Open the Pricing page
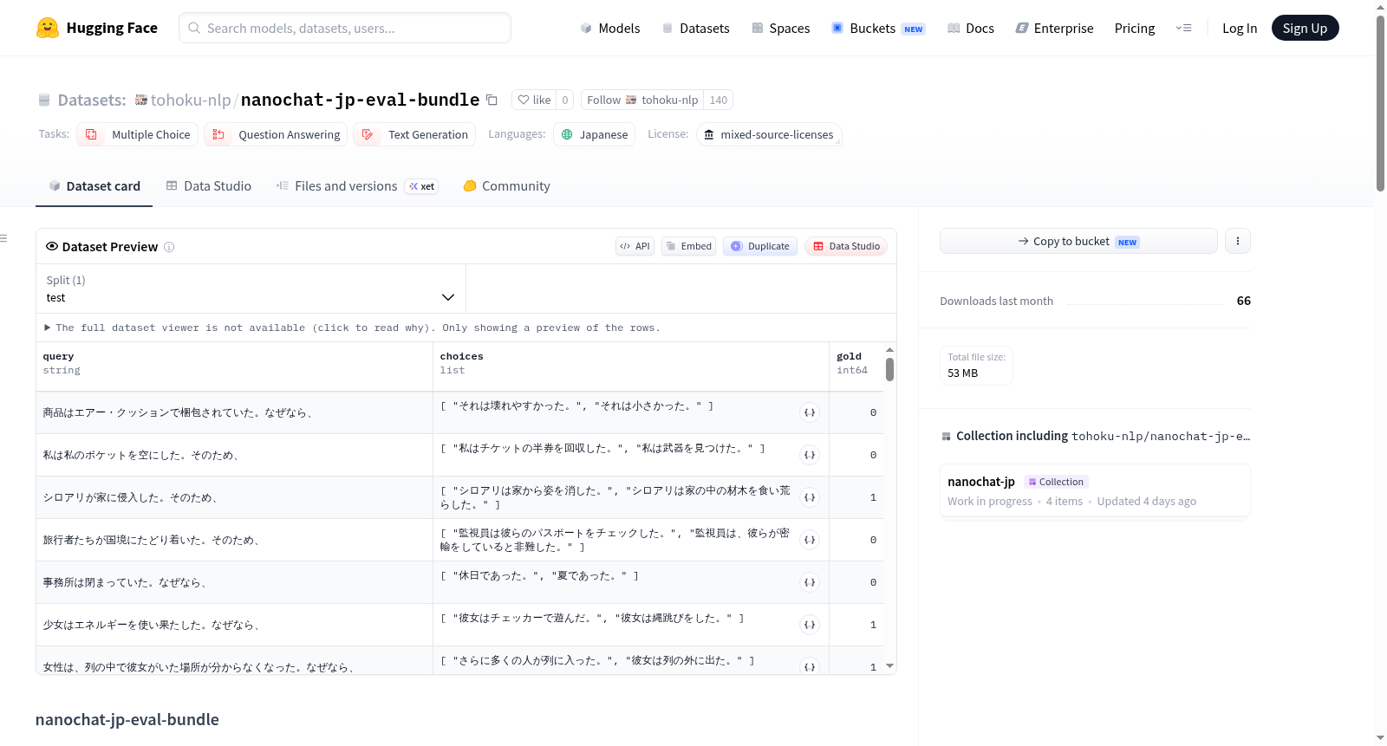The height and width of the screenshot is (746, 1387). 1135,28
